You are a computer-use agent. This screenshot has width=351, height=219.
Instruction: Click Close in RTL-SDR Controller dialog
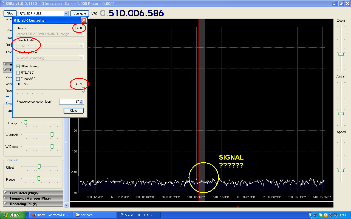click(x=74, y=111)
